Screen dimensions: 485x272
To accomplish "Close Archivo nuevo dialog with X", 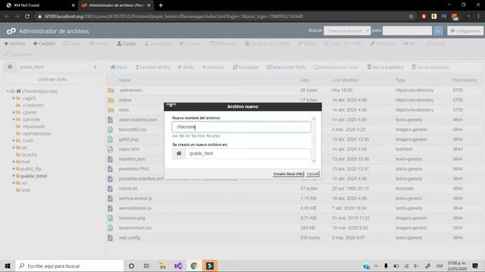I will (171, 106).
